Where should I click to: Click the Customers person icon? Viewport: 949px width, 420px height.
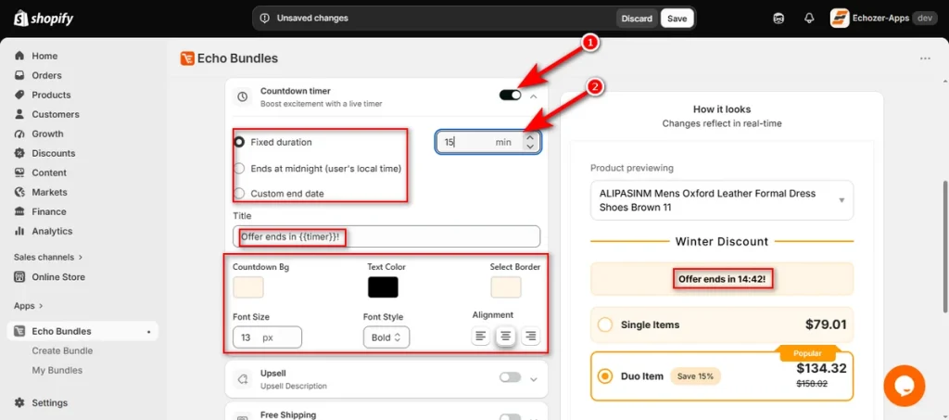point(19,114)
